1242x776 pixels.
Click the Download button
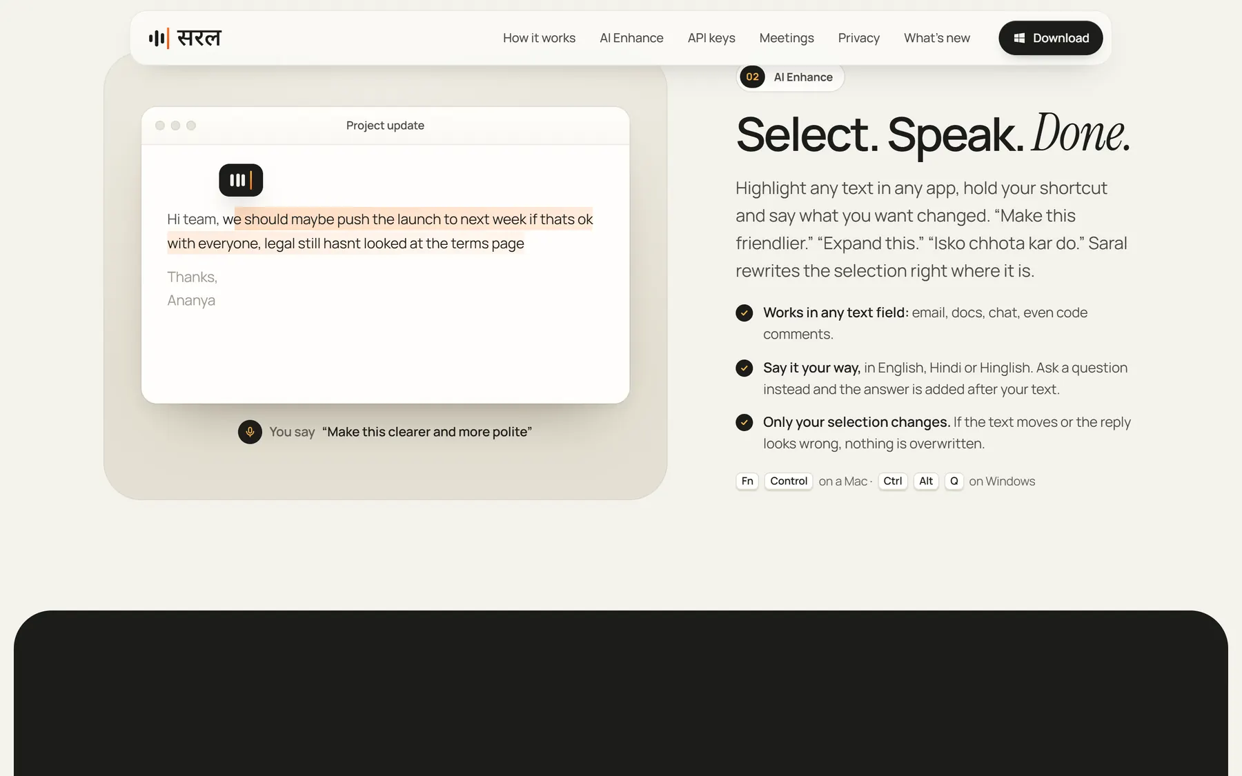pos(1050,38)
